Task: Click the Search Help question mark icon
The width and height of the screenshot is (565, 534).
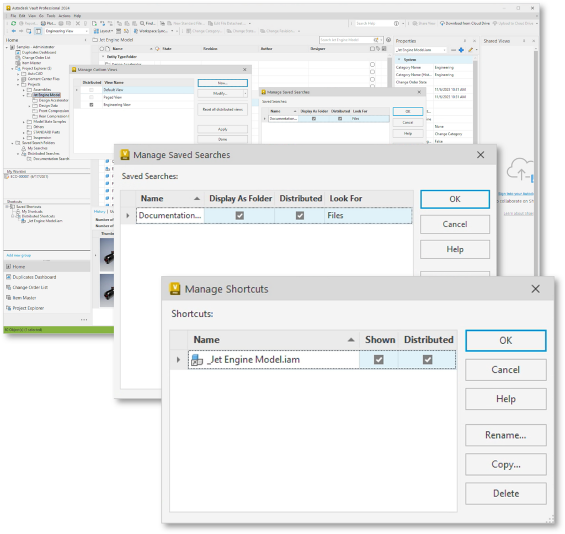Action: (396, 23)
